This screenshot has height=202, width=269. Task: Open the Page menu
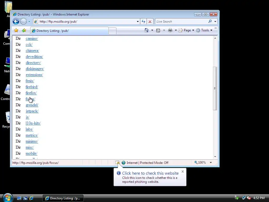[186, 30]
